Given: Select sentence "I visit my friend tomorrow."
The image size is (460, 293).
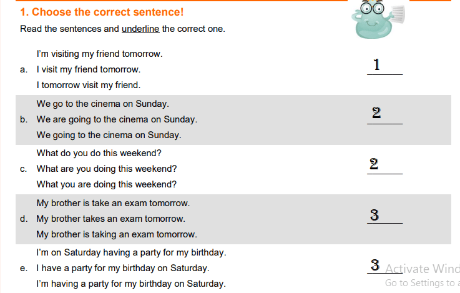Looking at the screenshot, I should tap(88, 69).
